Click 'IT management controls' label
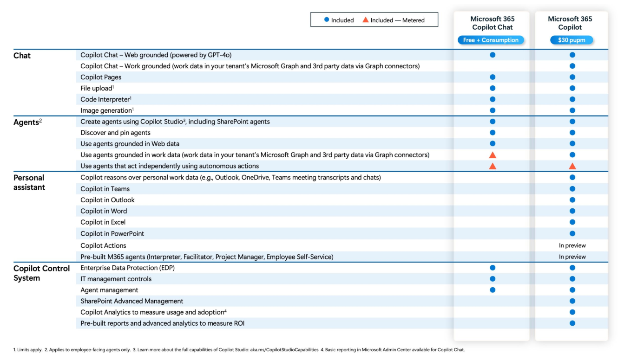624x354 pixels. coord(116,279)
